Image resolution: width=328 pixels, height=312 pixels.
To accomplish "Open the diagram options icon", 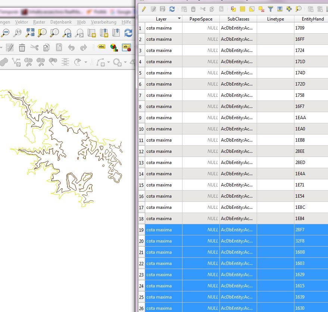I will click(x=114, y=47).
